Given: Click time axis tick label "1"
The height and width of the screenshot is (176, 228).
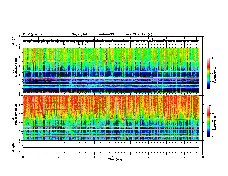Looking at the screenshot, I should pyautogui.click(x=41, y=157).
